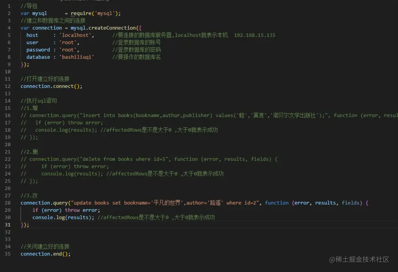The image size is (398, 272).
Task: Click the //打开建立好的连接 comment
Action: tap(45, 79)
